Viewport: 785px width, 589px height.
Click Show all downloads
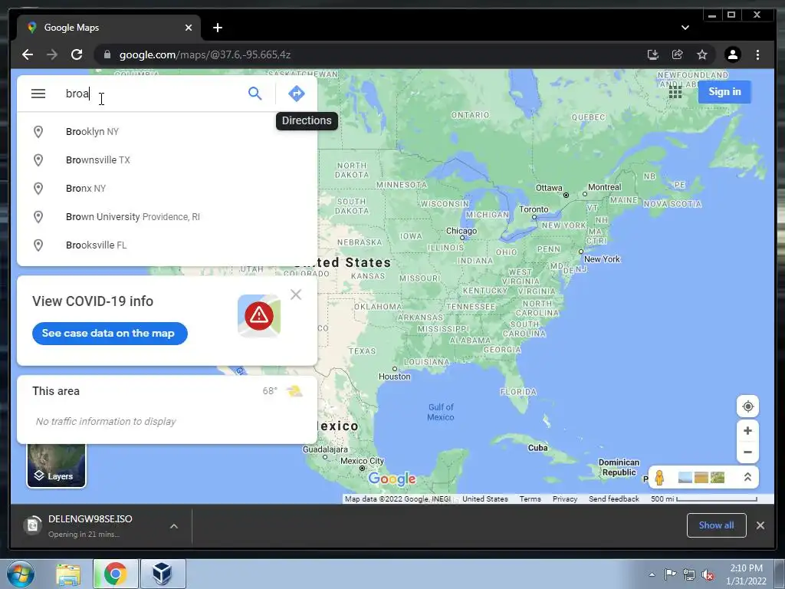pos(717,525)
